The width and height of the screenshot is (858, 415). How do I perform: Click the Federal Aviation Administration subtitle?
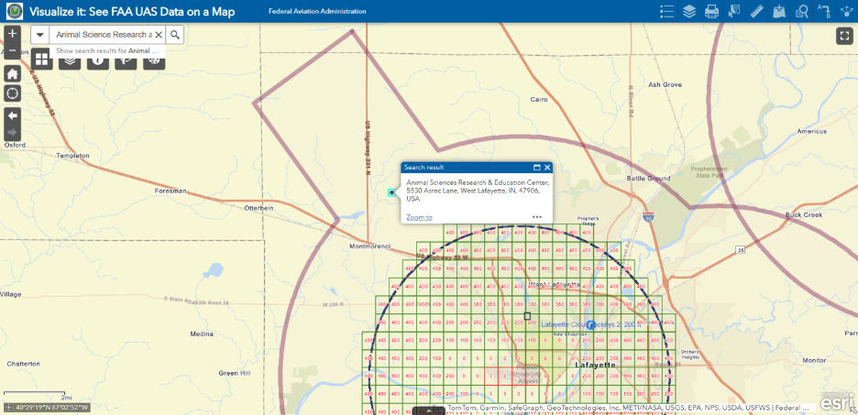[317, 11]
